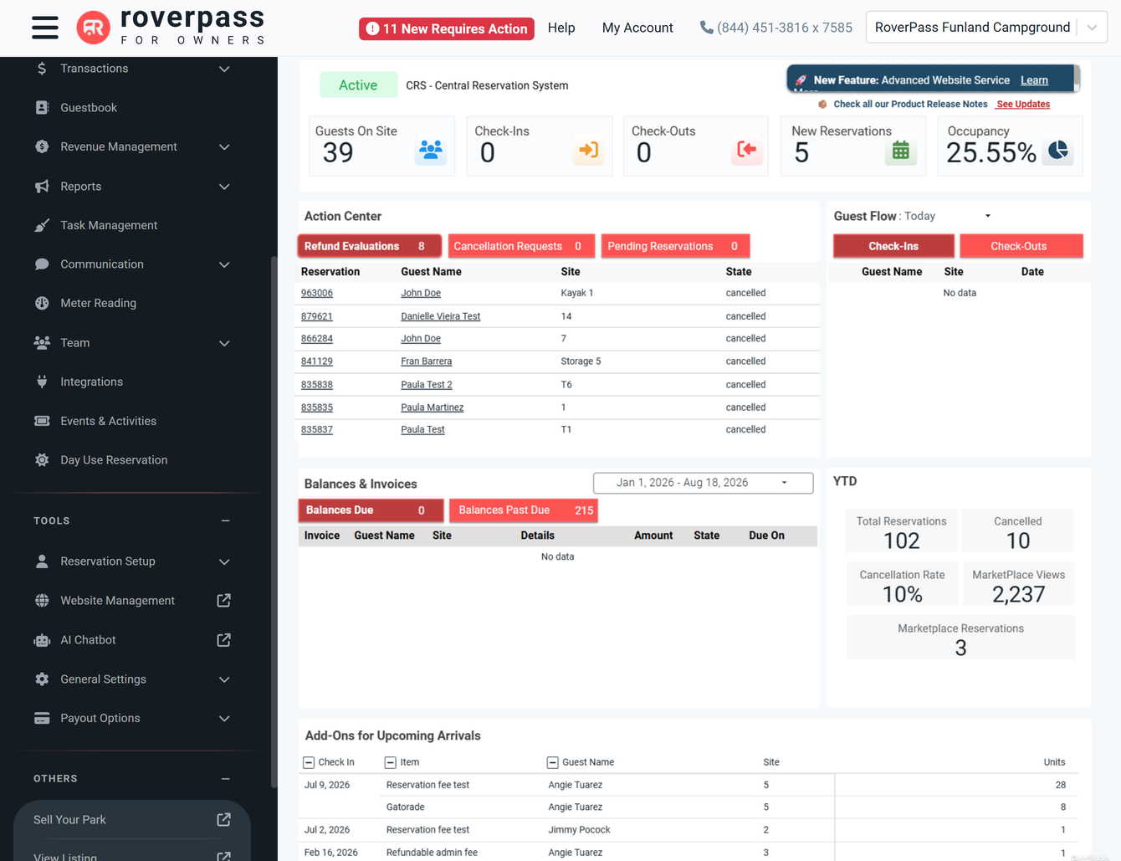Screen dimensions: 1121x861
Task: Click the Help menu item
Action: 561,28
